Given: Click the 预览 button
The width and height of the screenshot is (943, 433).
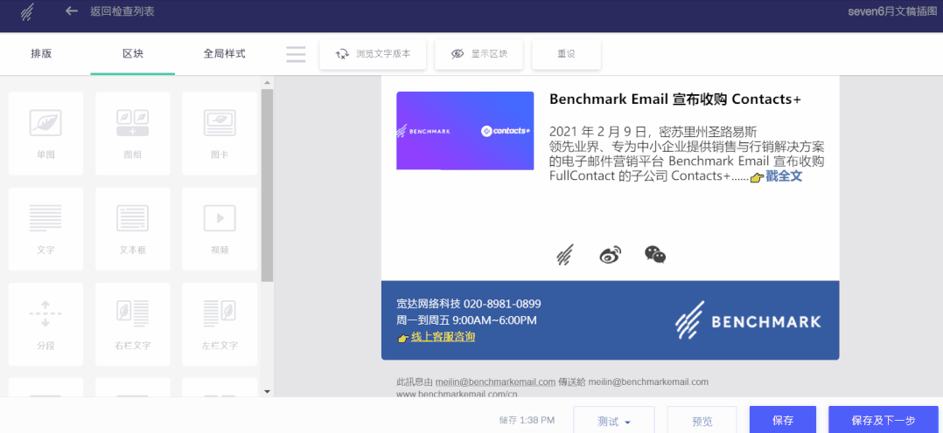Looking at the screenshot, I should click(x=702, y=422).
